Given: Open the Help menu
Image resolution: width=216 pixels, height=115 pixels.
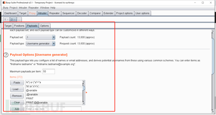Looking at the screenshot, I should 53,8.
